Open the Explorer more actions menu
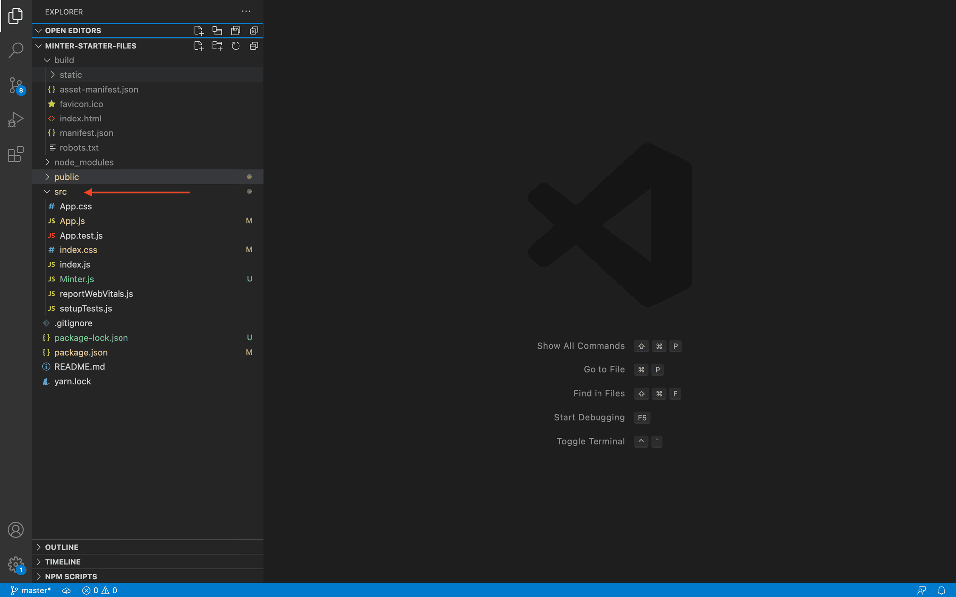Screen dimensions: 956x597 coord(246,11)
